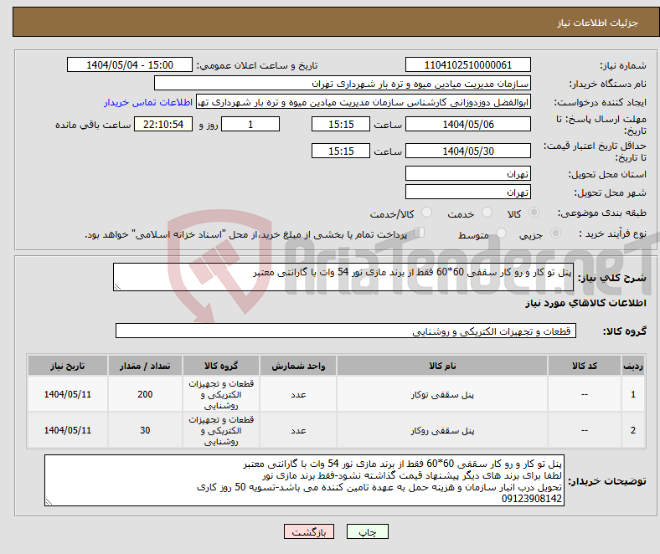660x554 pixels.
Task: Toggle the اسناد خزانه اسلامی payment checkbox
Action: pos(420,233)
